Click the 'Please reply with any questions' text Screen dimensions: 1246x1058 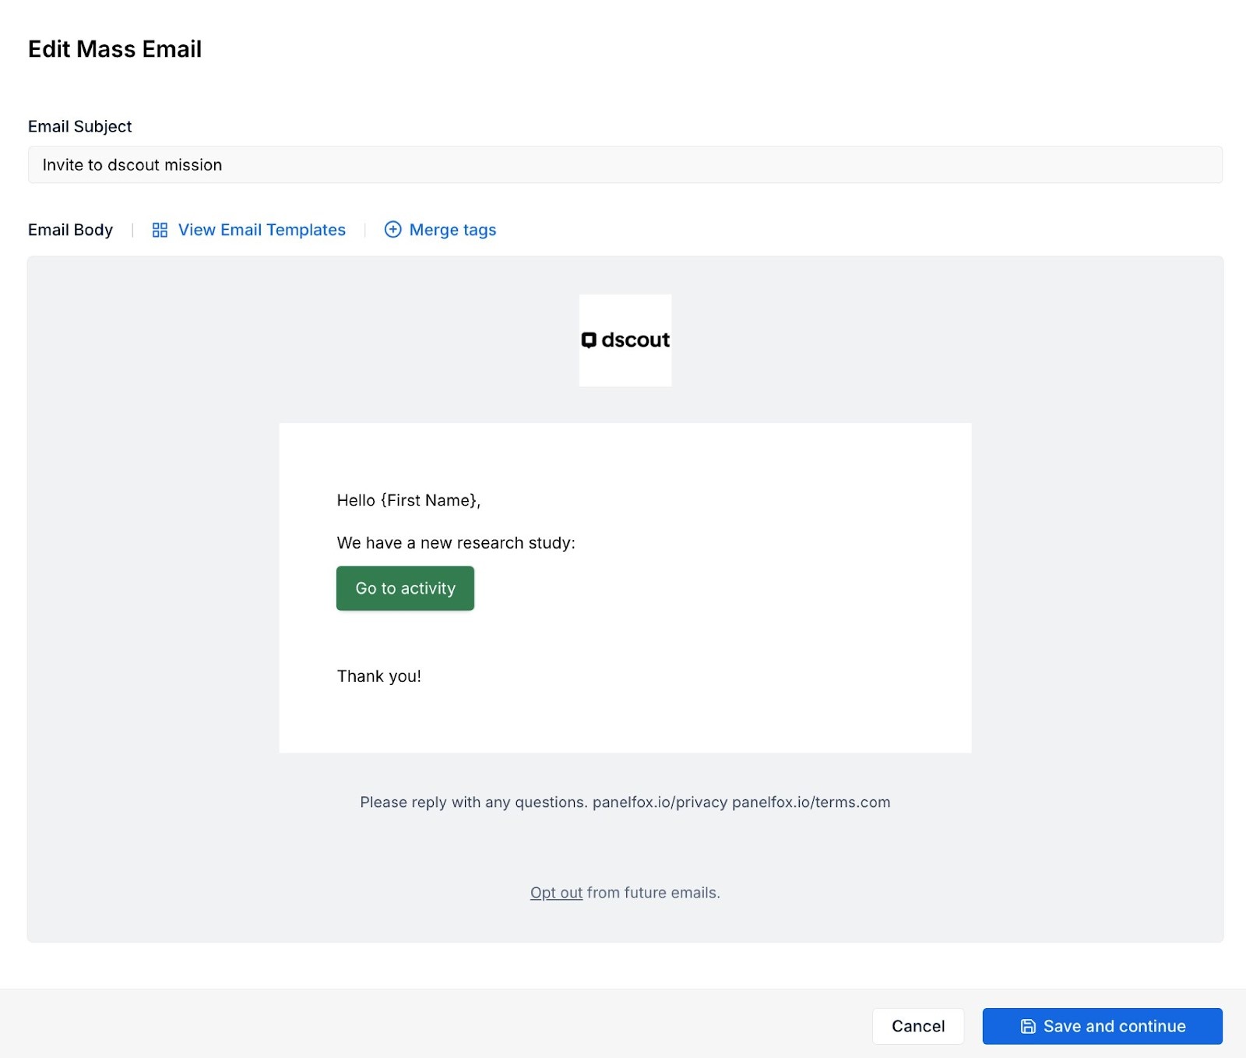tap(473, 802)
